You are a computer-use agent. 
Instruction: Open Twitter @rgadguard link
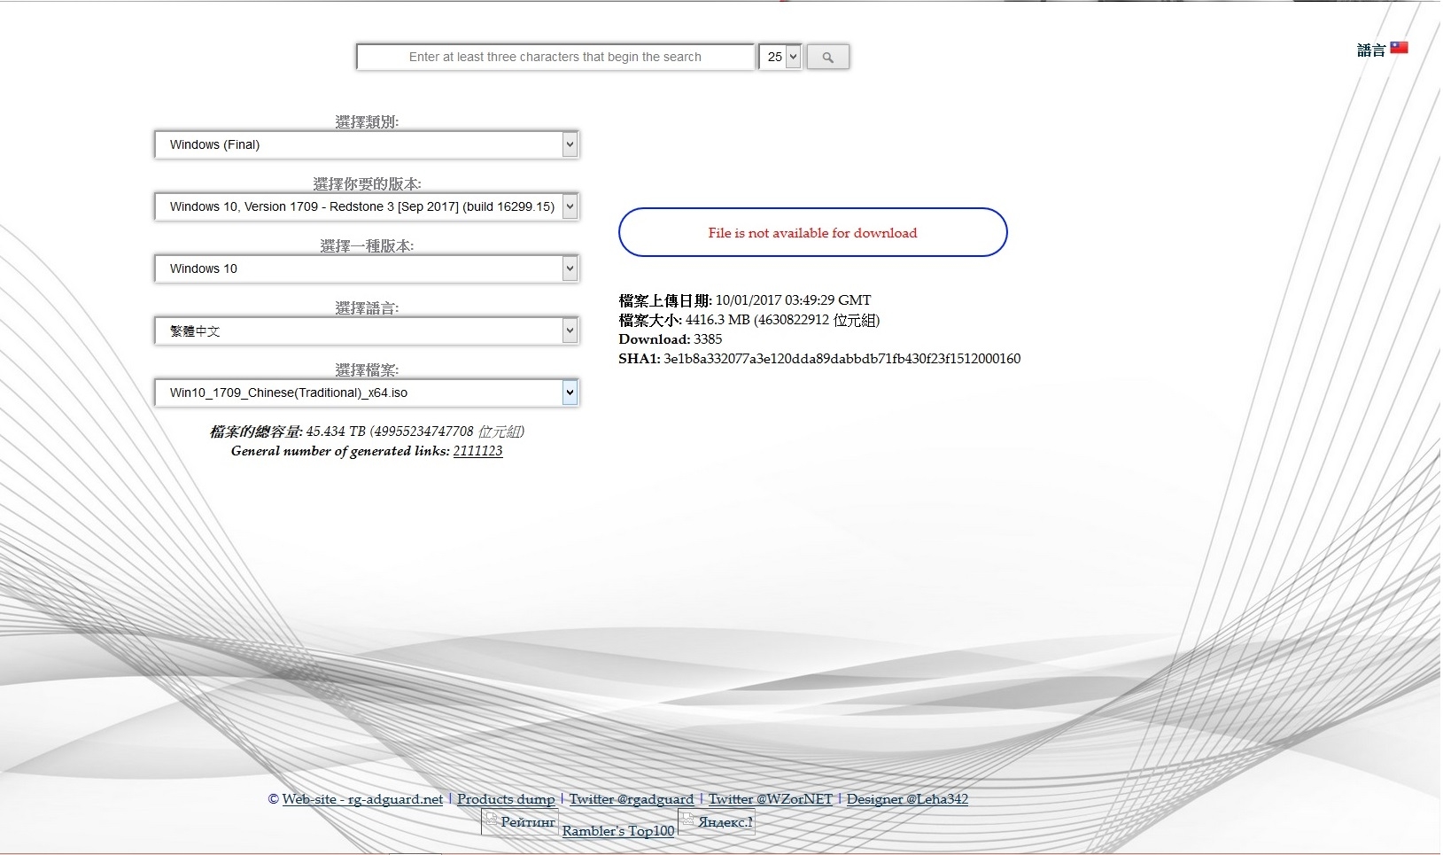click(x=632, y=799)
